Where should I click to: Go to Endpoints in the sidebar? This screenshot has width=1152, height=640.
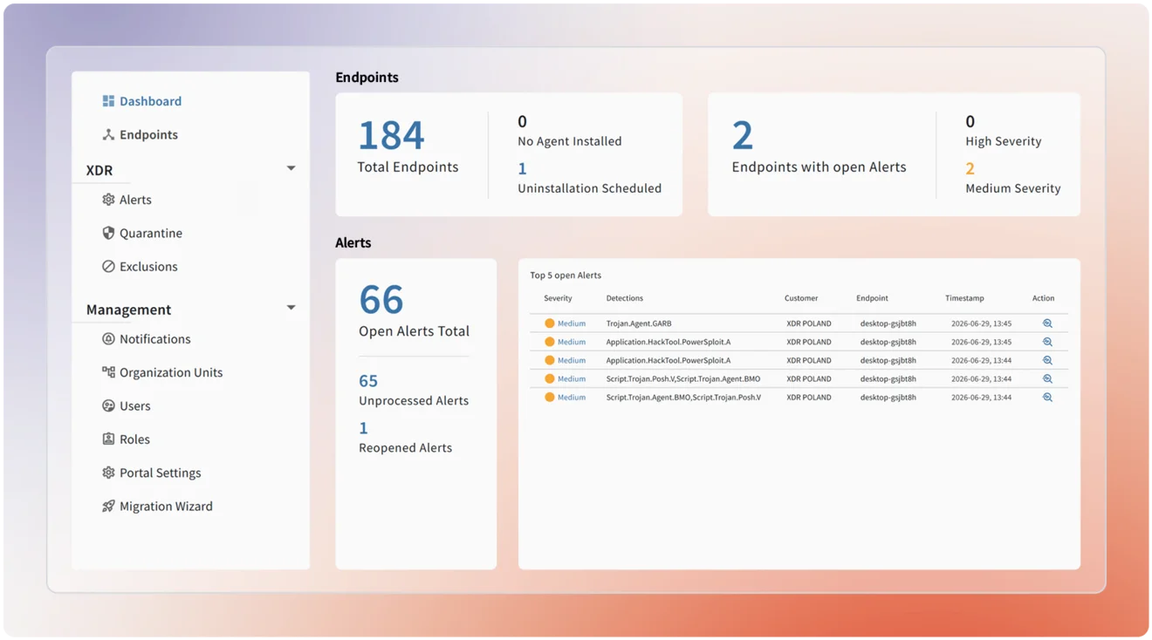[148, 134]
